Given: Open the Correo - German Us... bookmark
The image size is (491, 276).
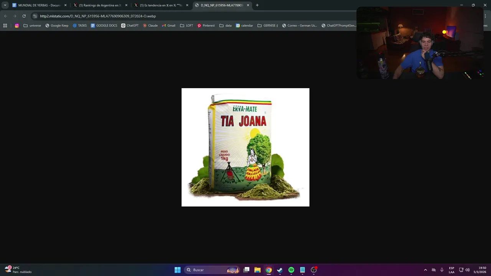Looking at the screenshot, I should (x=300, y=26).
